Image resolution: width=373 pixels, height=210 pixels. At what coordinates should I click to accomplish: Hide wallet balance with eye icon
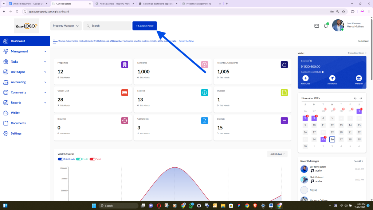click(x=311, y=61)
